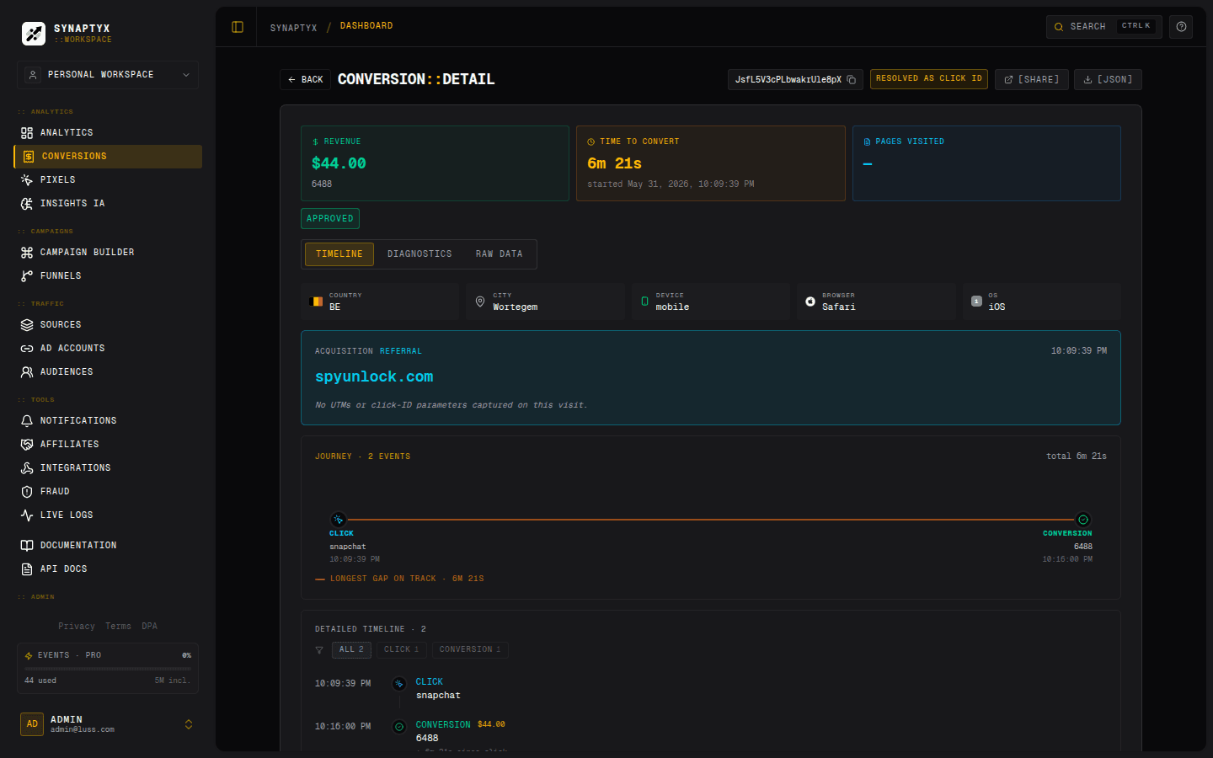
Task: Click the Pages Visited card
Action: point(986,163)
